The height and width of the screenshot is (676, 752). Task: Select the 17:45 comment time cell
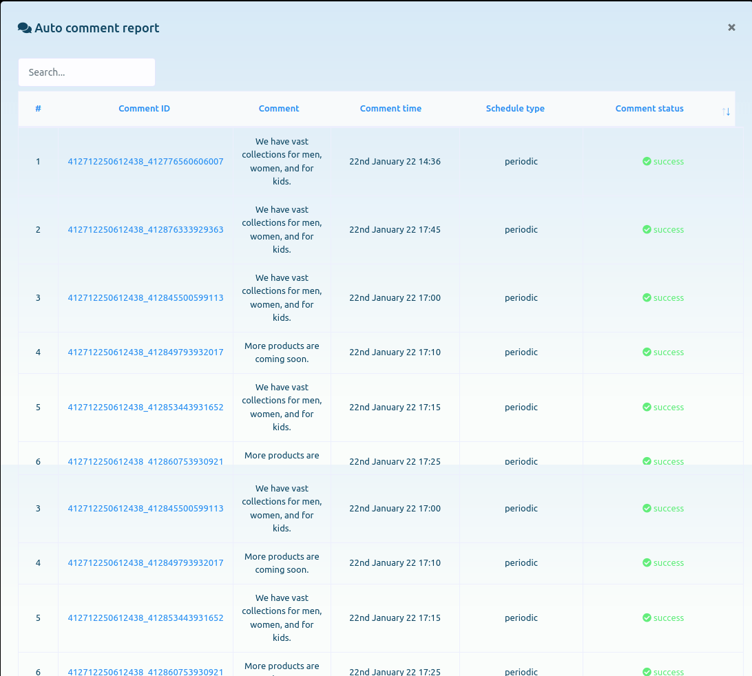[395, 230]
